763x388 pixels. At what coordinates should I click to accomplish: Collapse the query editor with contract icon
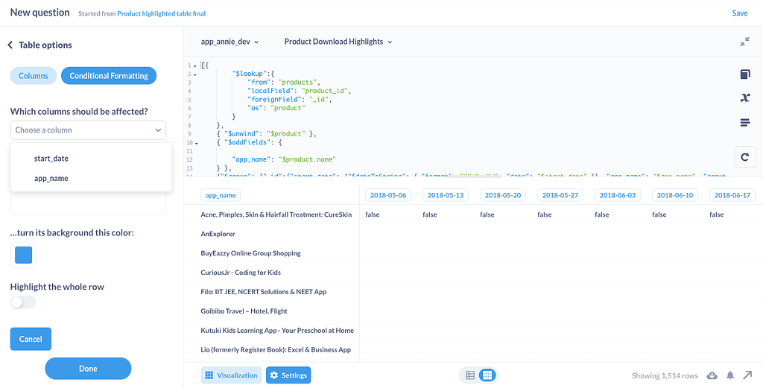tap(744, 42)
